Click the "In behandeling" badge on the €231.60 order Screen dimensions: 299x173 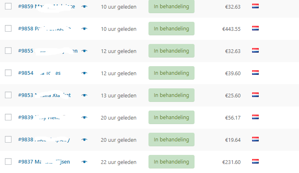click(171, 162)
